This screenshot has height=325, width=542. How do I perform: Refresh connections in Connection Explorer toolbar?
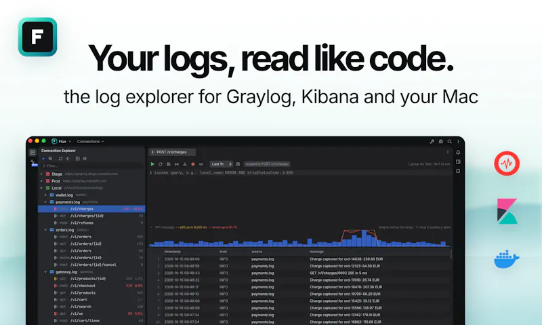60,159
